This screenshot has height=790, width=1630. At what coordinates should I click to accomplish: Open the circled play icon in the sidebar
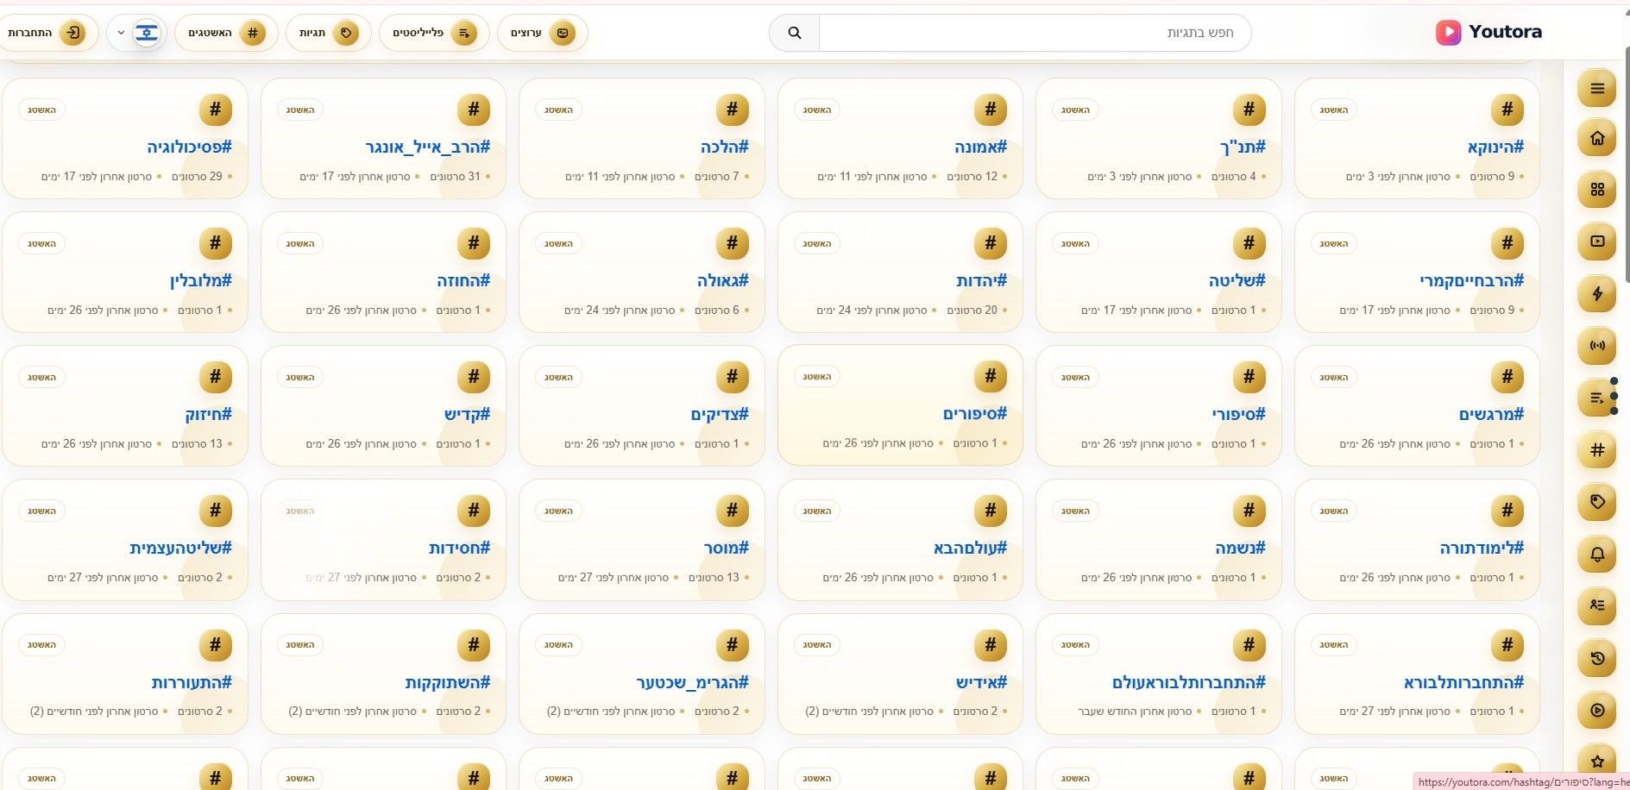pos(1597,710)
